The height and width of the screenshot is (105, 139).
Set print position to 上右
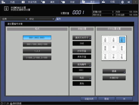(122, 40)
